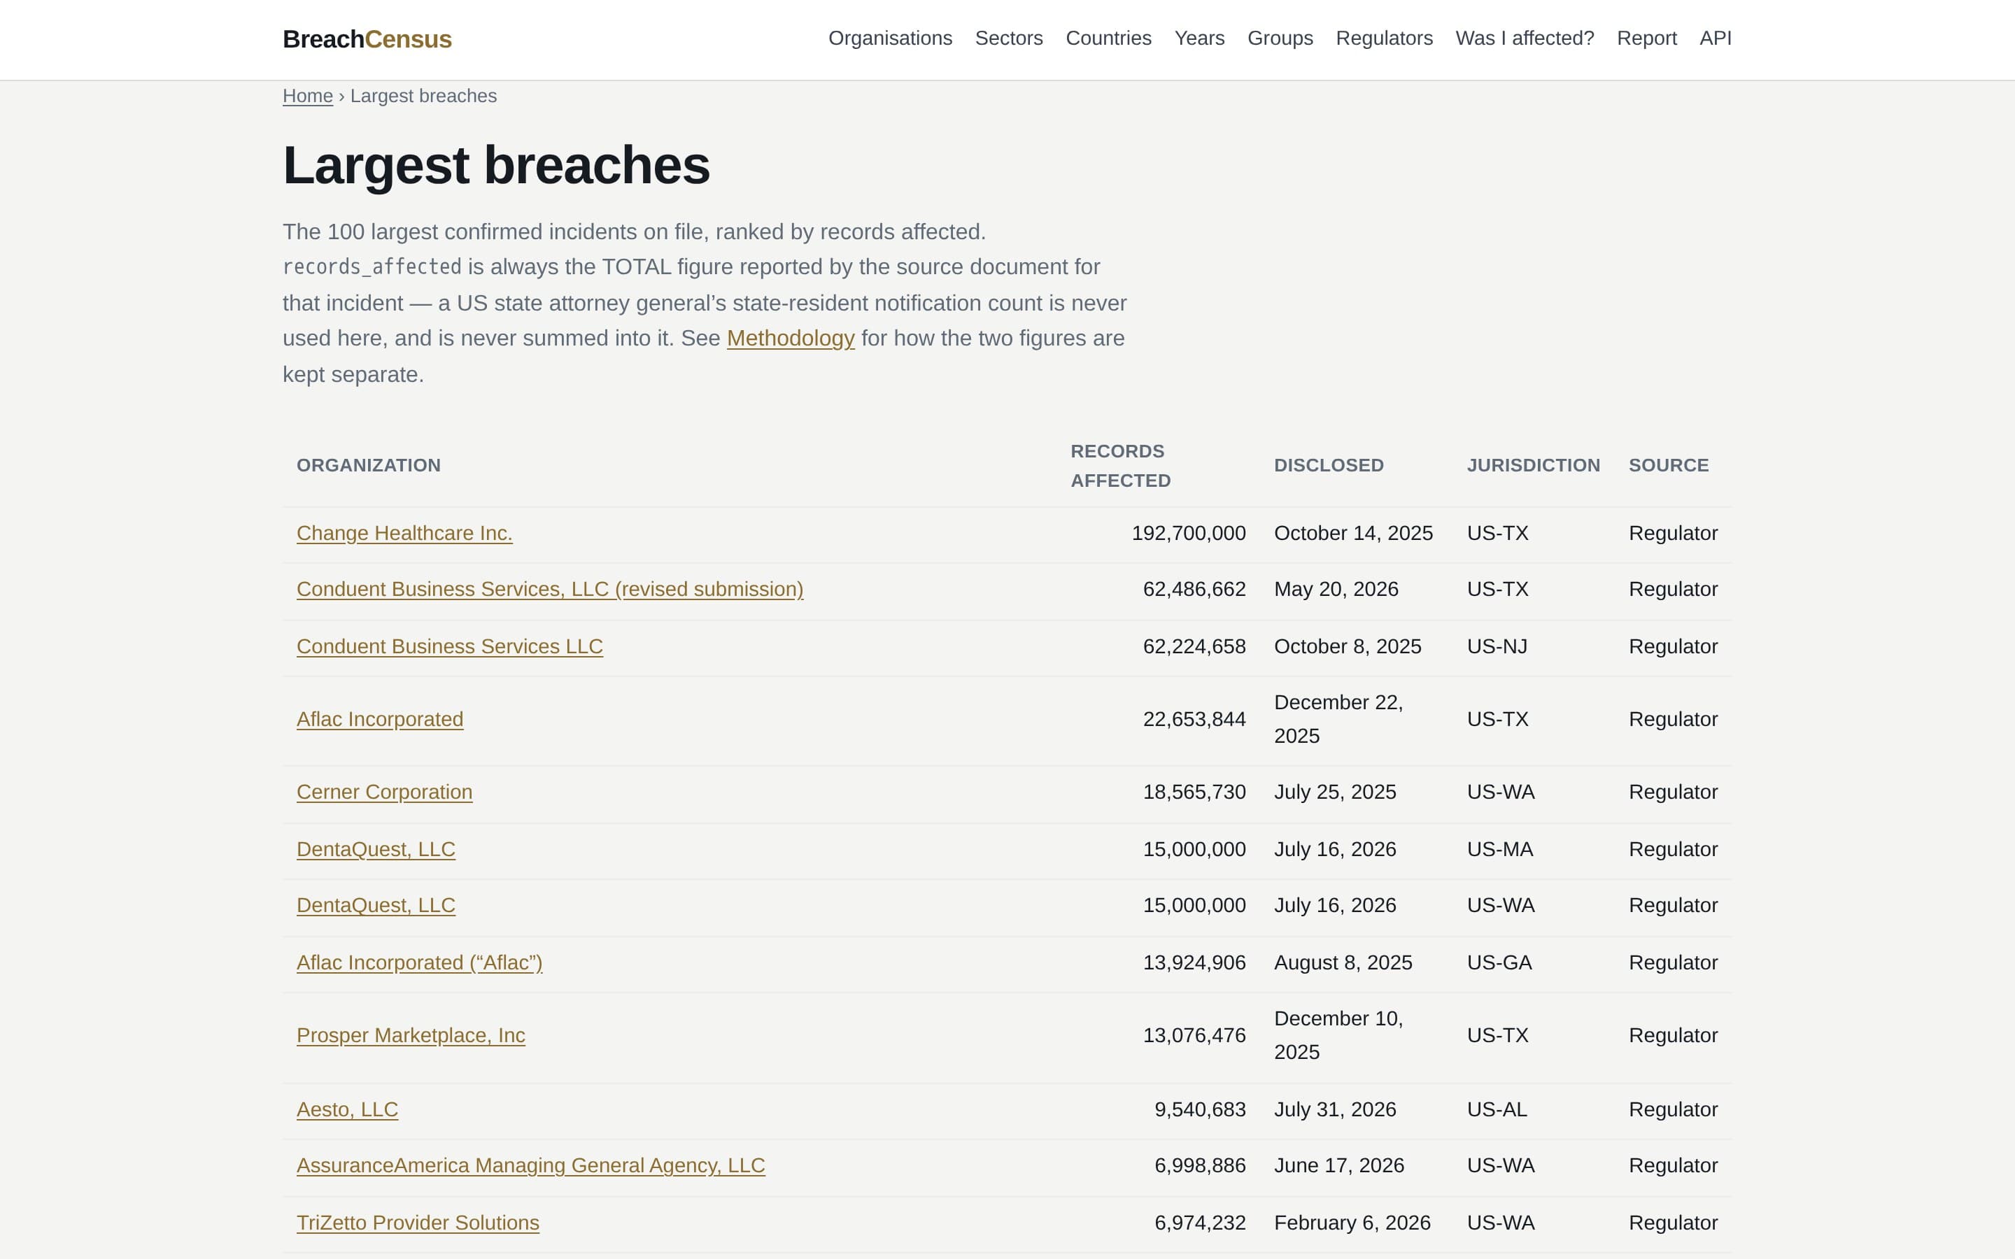Open Aflac Incorporated (“Aflac”) entry

420,962
